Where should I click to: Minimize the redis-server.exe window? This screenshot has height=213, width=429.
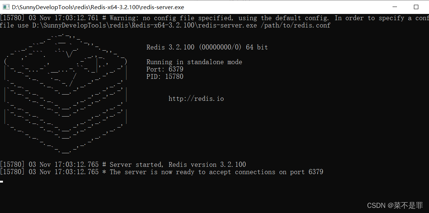(x=394, y=7)
